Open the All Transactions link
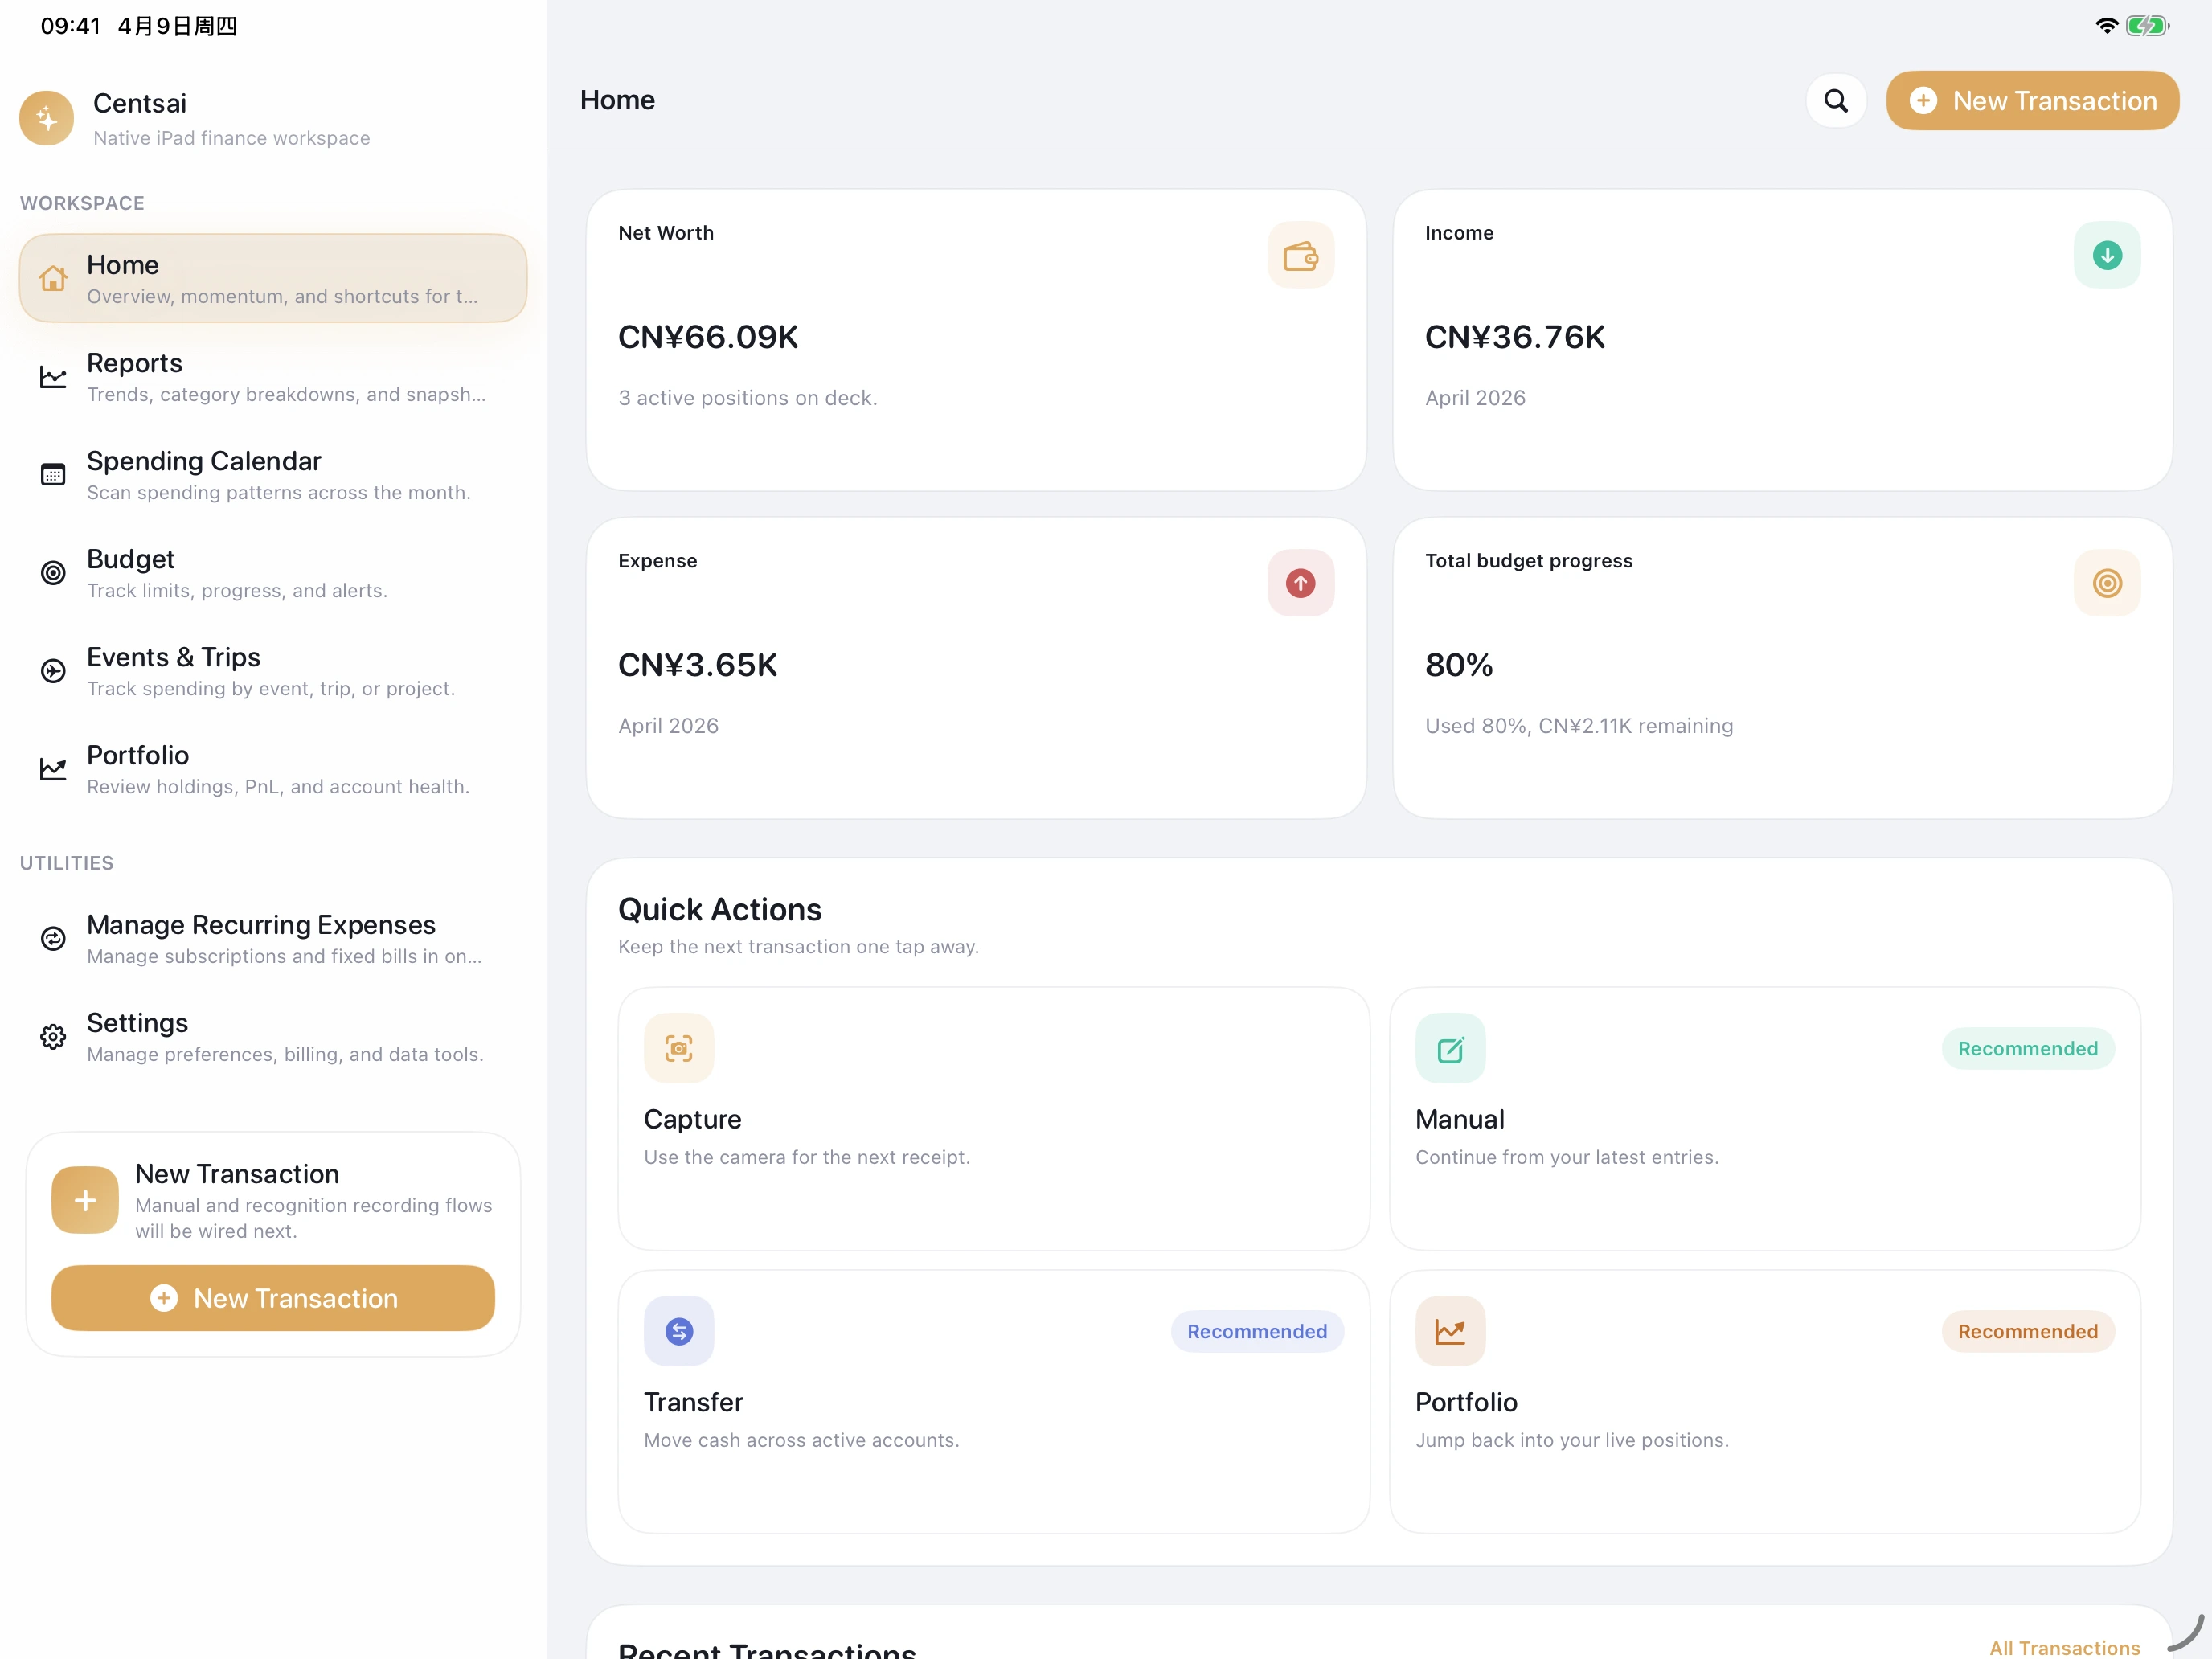Screen dimensions: 2212x1659 click(x=2064, y=1646)
